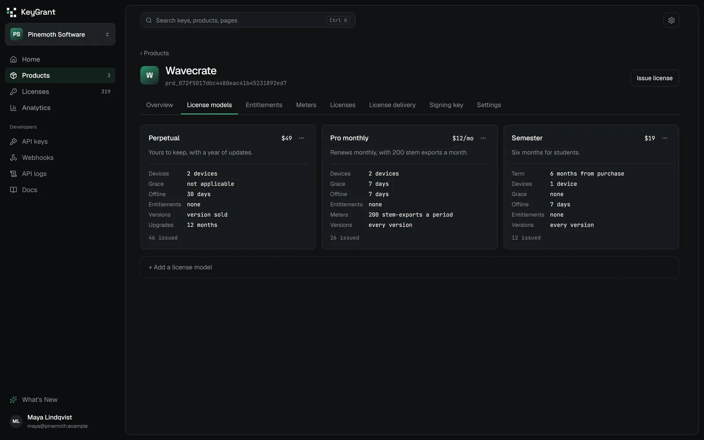This screenshot has width=704, height=440.
Task: Click the 12 issued count
Action: (x=526, y=238)
